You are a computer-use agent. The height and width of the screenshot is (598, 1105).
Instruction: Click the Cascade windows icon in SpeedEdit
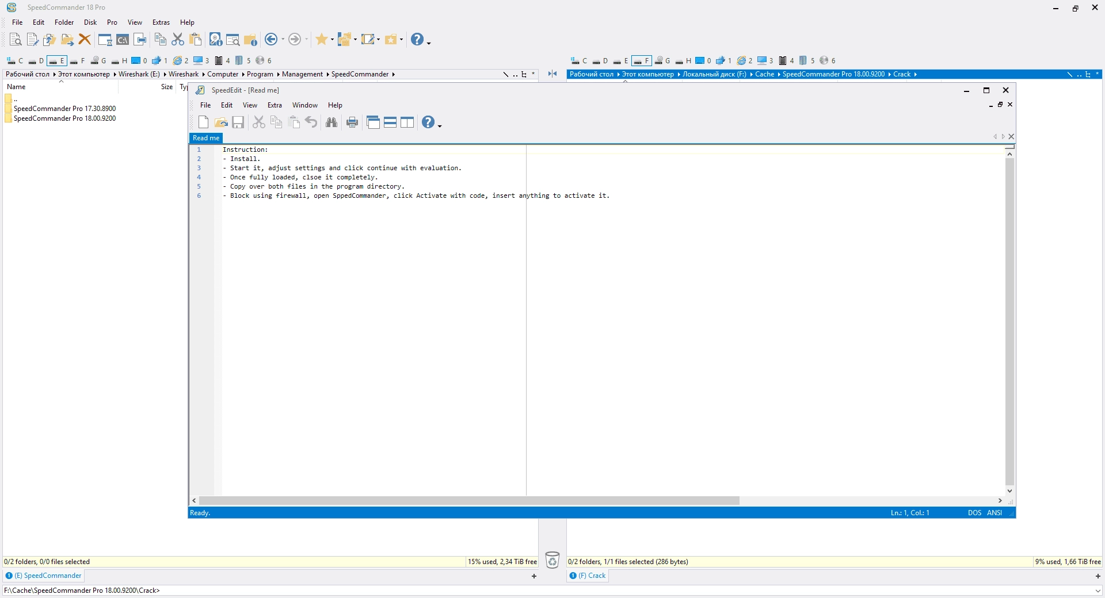pos(373,122)
